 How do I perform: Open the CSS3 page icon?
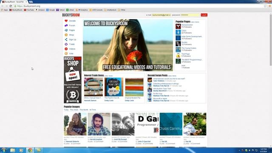(x=178, y=32)
